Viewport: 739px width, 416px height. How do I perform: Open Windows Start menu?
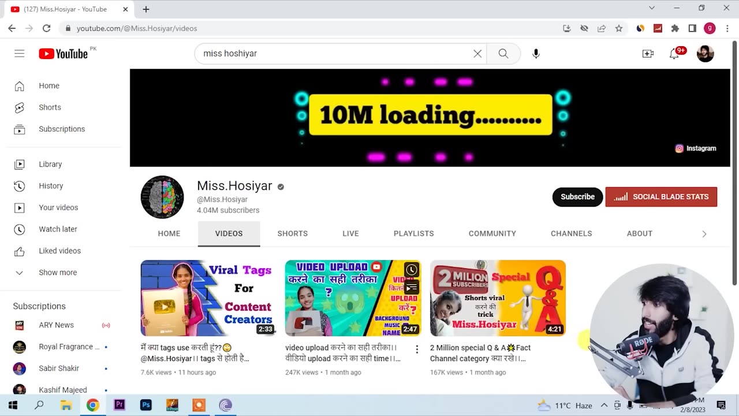click(13, 405)
